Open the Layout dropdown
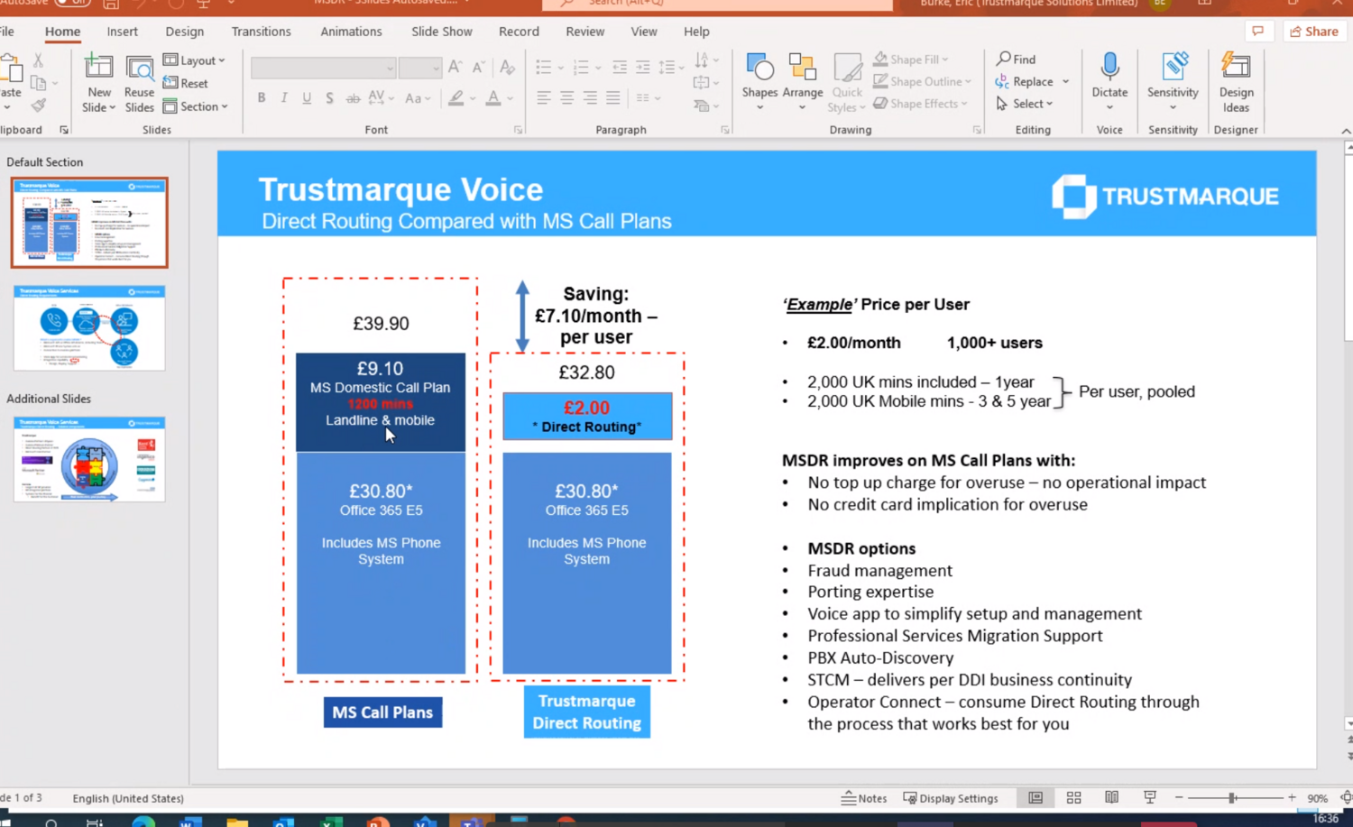This screenshot has height=827, width=1353. click(194, 60)
